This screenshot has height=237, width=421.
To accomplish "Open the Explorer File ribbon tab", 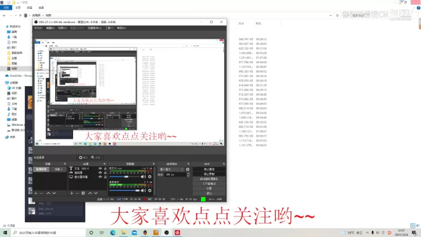I will point(6,7).
